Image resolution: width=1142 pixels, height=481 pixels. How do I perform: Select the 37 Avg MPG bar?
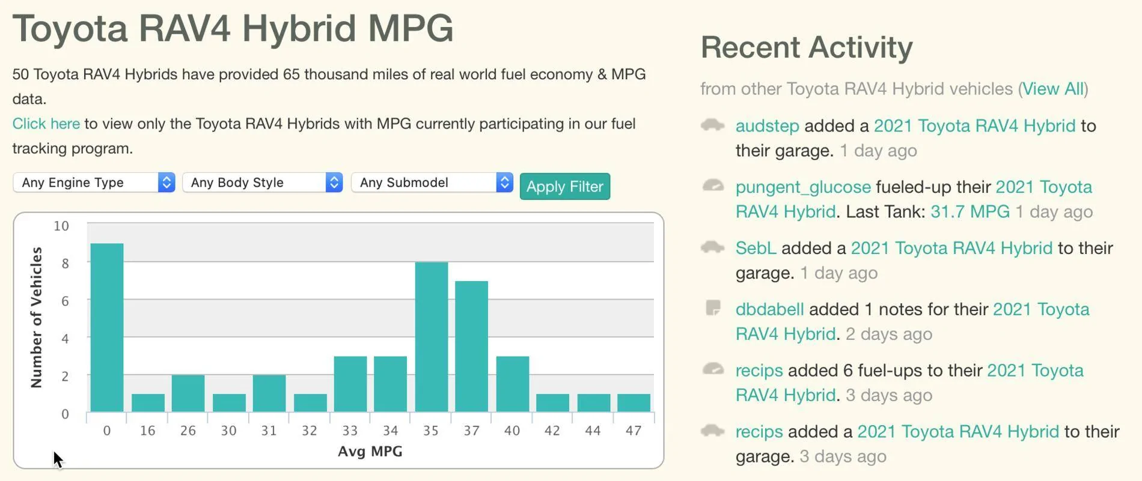click(x=472, y=346)
